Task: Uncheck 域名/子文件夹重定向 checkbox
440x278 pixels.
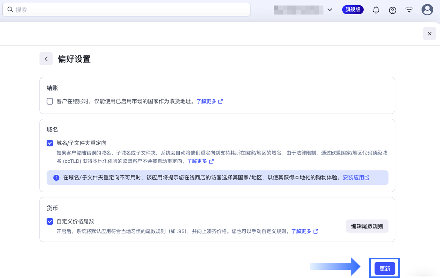Action: [50, 143]
